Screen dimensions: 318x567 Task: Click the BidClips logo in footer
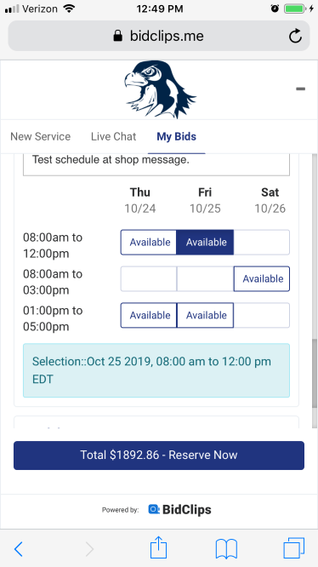(x=179, y=509)
